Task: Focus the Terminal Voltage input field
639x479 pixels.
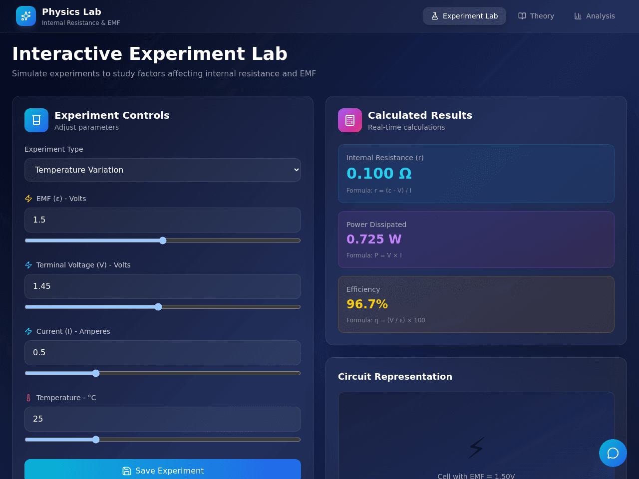Action: 163,286
